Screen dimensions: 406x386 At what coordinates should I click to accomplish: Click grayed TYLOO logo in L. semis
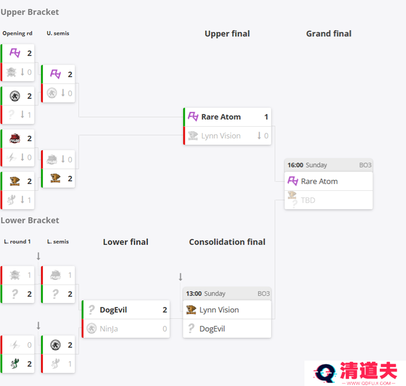55,275
